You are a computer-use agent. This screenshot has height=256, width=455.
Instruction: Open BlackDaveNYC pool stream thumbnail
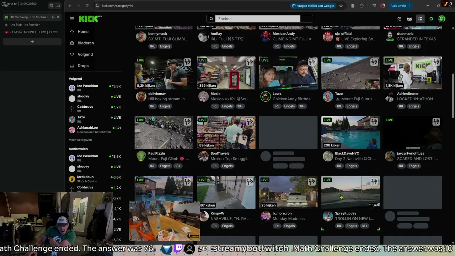click(350, 133)
